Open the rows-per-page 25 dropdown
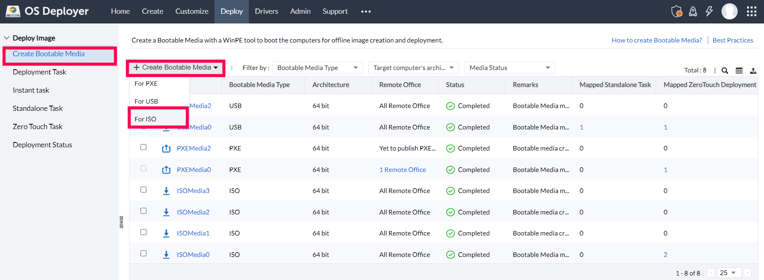 [x=728, y=273]
